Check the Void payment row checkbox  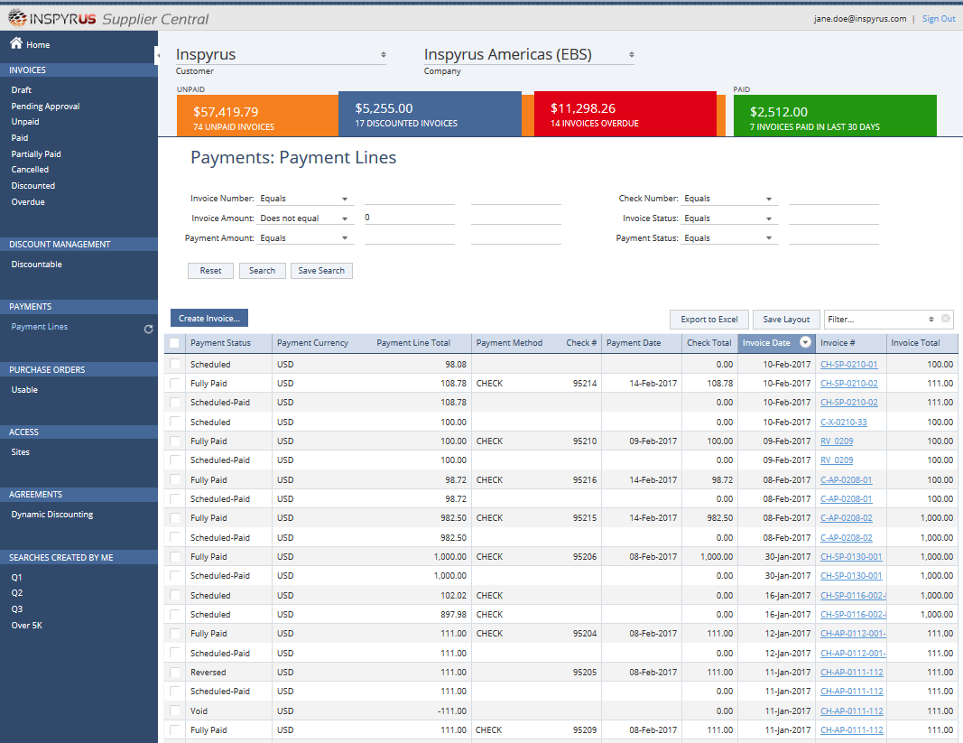[x=175, y=710]
